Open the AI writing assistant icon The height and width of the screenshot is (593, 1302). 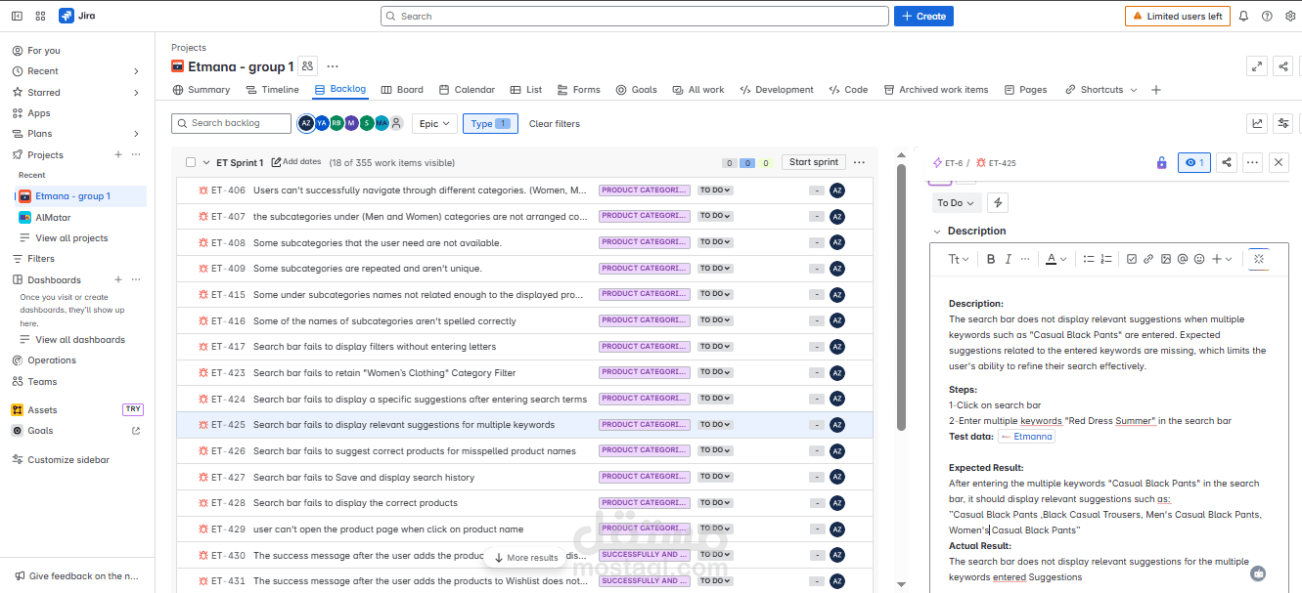click(1259, 259)
